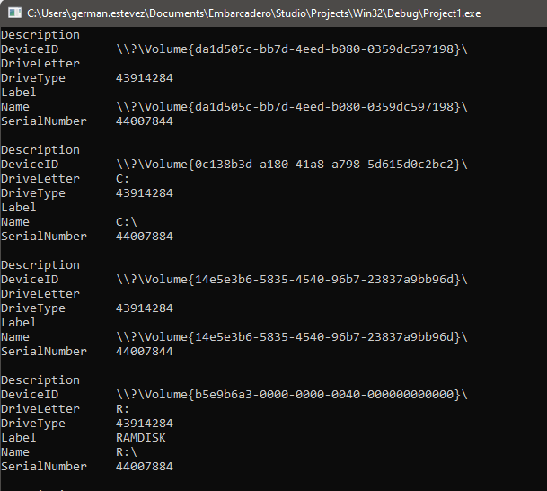
Task: Click the first DeviceID volume GUID value
Action: (x=292, y=49)
